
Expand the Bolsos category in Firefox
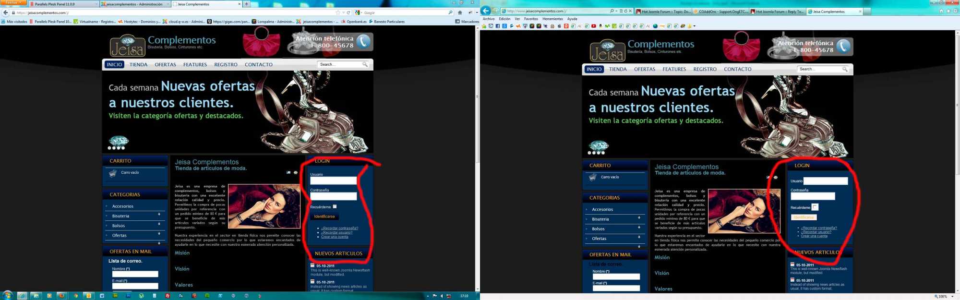159,224
